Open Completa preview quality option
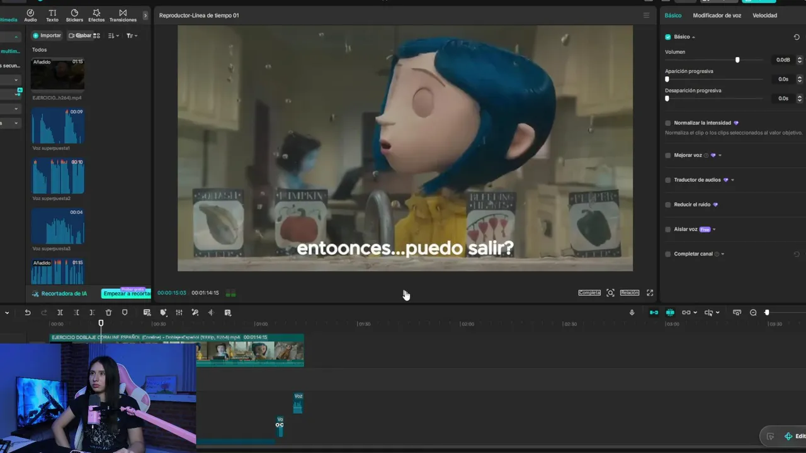The width and height of the screenshot is (806, 453). 589,293
